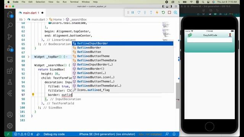The image size is (244, 137).
Task: Click the _searchBox breadcrumb
Action: coord(78,19)
